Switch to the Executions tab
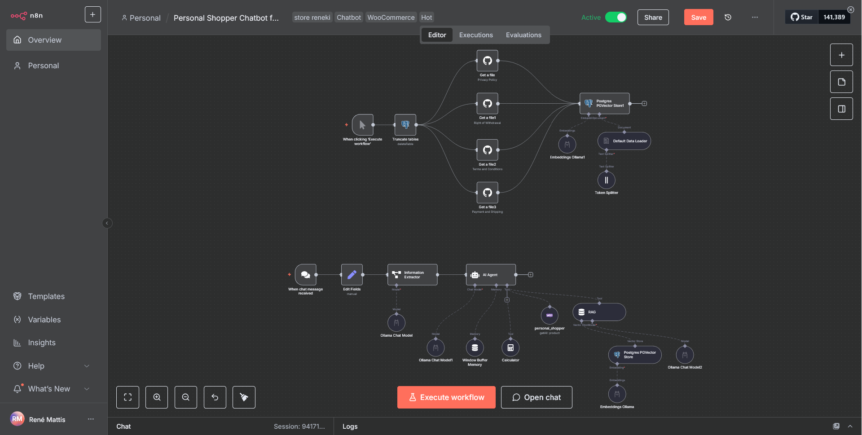The height and width of the screenshot is (435, 862). tap(476, 35)
